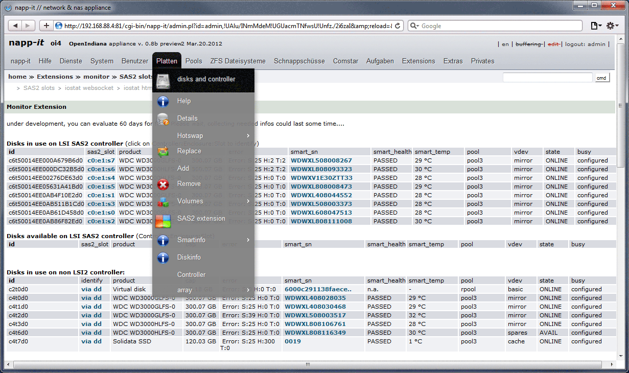Image resolution: width=629 pixels, height=373 pixels.
Task: Click the c0:e1:s7 slot link
Action: 101,160
